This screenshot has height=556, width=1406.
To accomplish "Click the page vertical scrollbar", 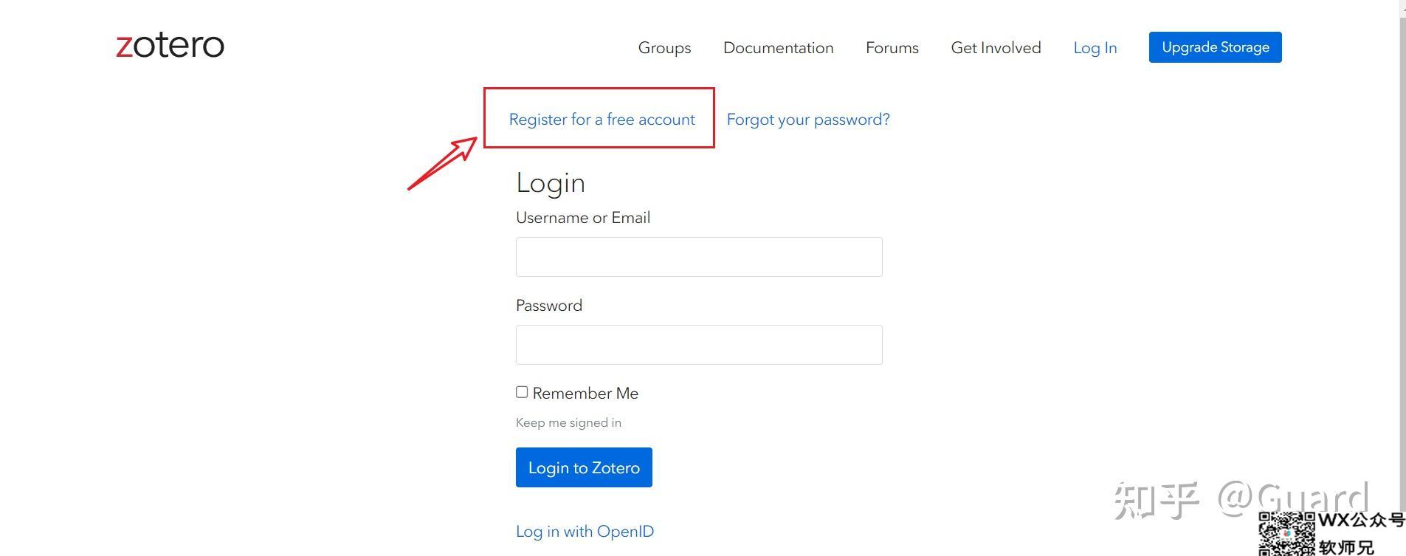I will pos(1402,278).
